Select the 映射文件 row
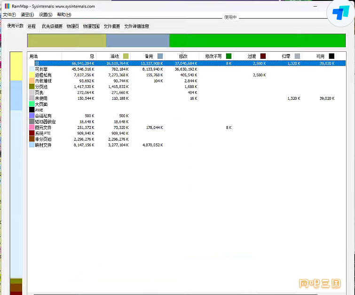The width and height of the screenshot is (355, 295). 43,145
